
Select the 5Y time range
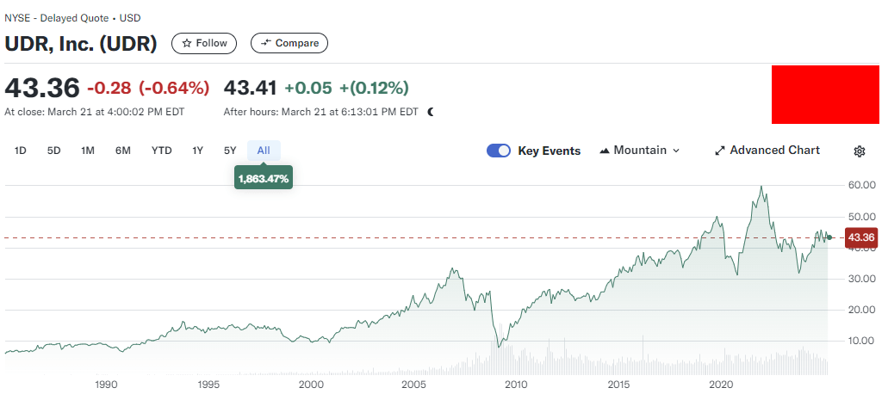229,151
